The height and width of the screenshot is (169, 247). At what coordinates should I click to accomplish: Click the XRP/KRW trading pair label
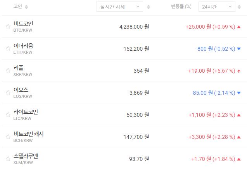coord(23,74)
